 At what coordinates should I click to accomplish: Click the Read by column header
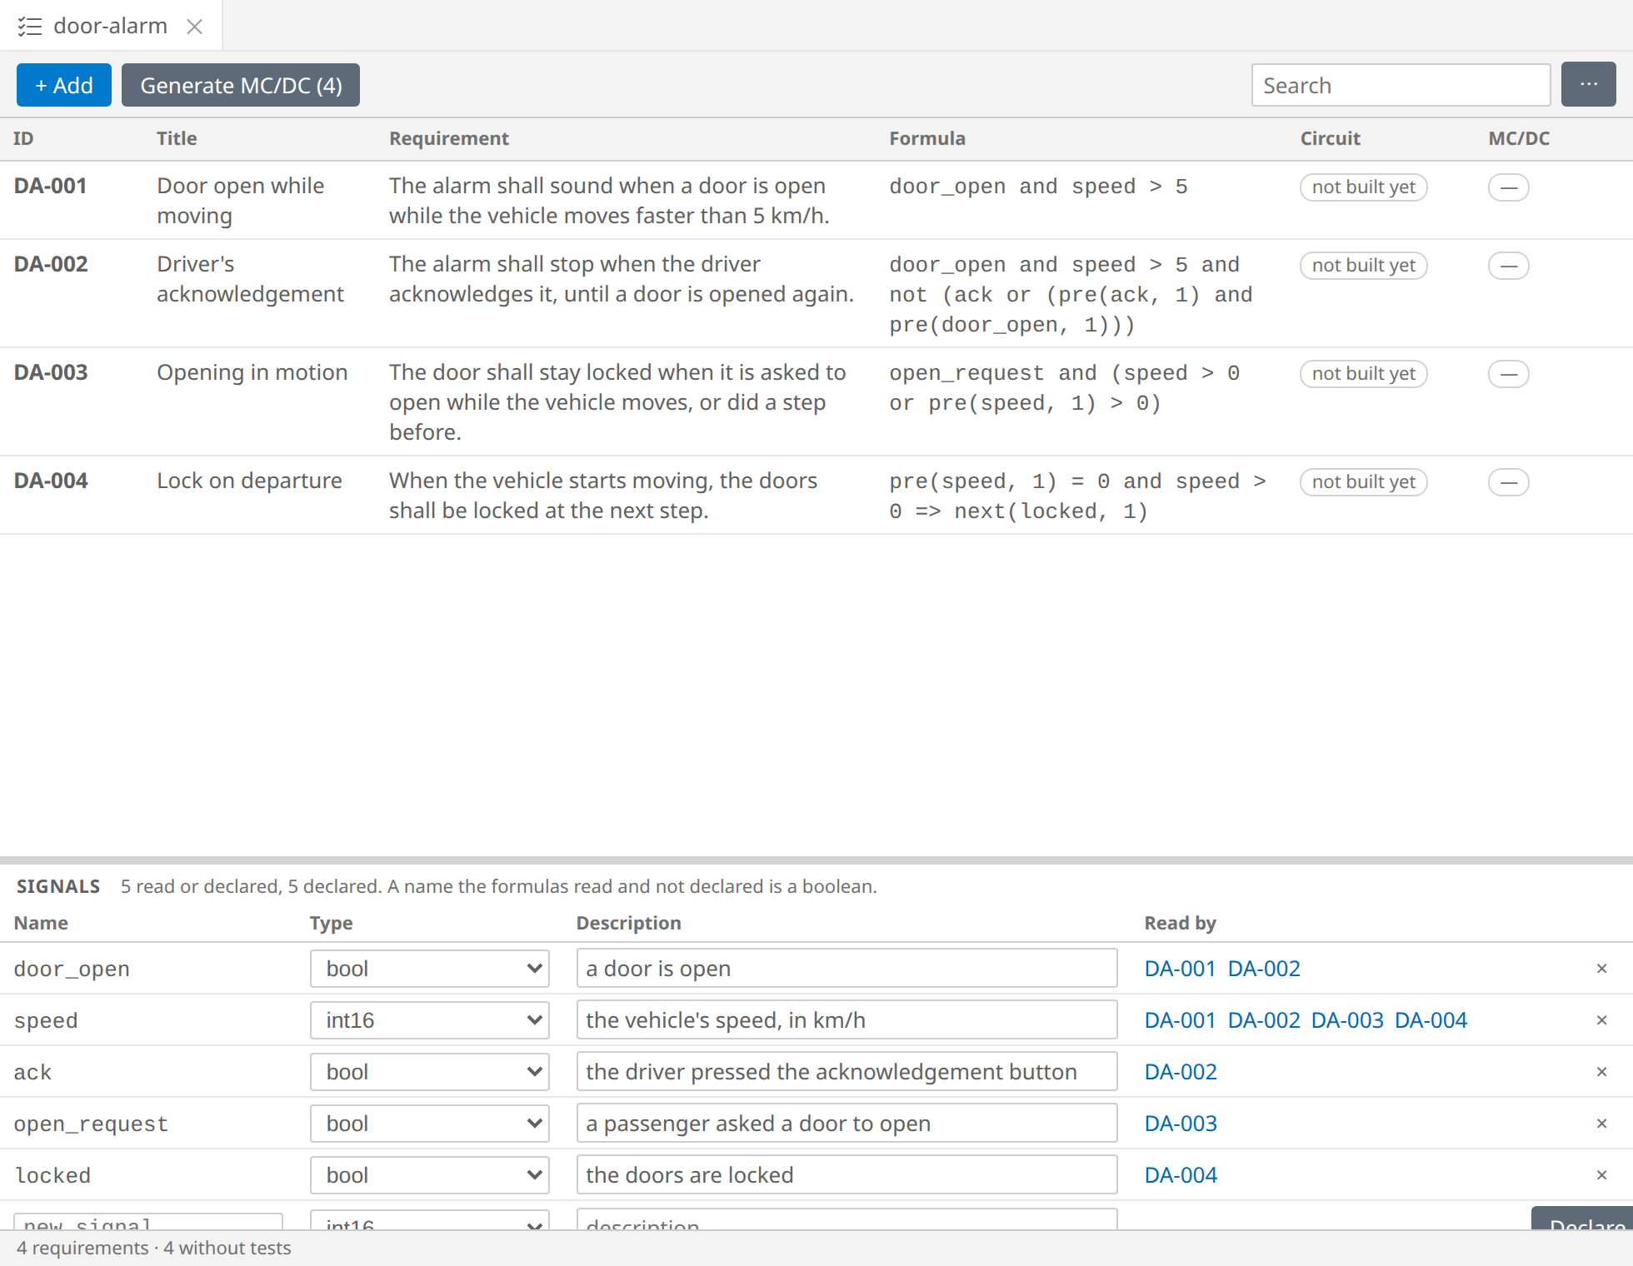[1180, 923]
